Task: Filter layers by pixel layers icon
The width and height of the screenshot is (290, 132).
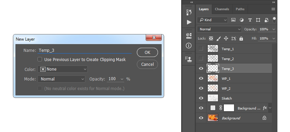Action: point(233,20)
